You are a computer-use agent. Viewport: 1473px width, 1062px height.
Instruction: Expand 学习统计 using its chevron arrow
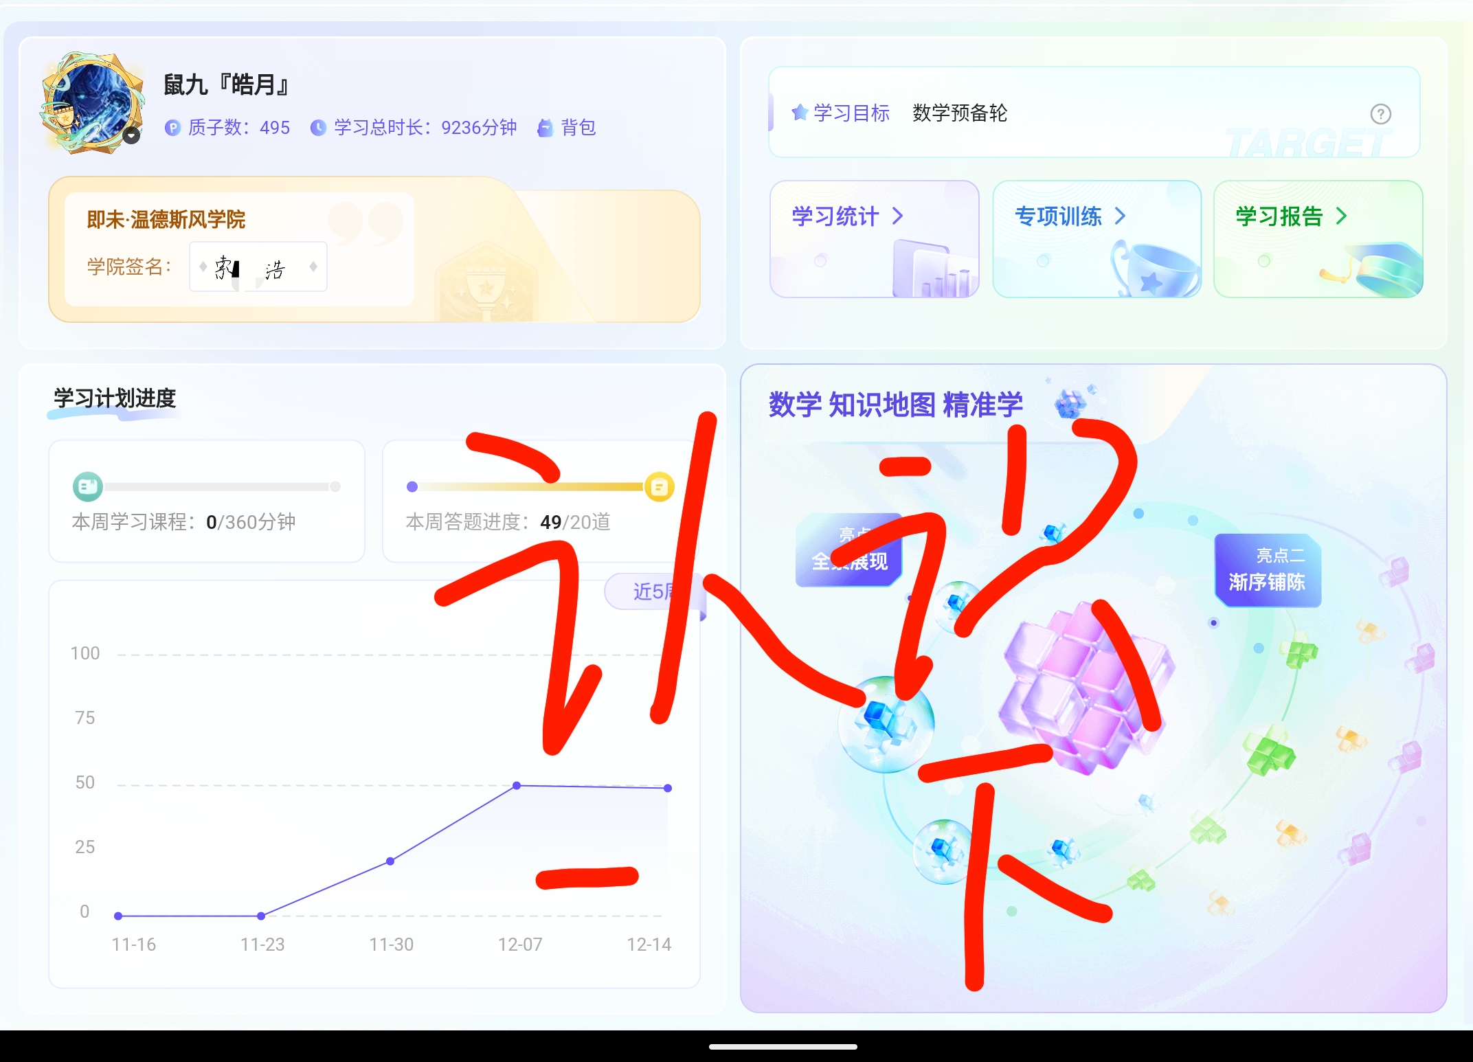898,216
